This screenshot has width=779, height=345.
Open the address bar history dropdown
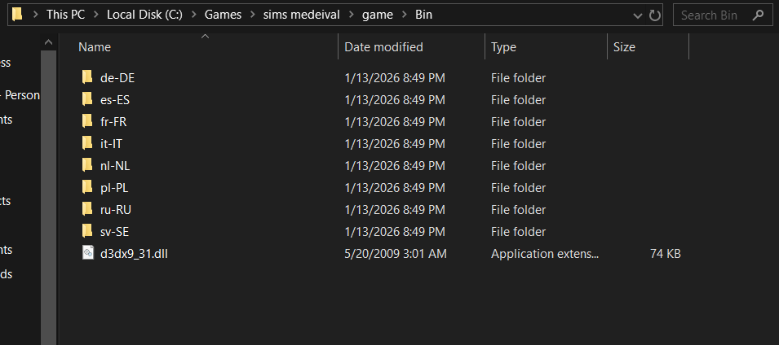[x=638, y=15]
